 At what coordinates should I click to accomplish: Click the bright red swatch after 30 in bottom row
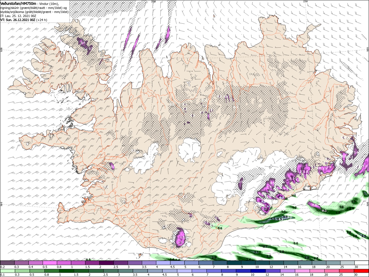(x=361, y=271)
